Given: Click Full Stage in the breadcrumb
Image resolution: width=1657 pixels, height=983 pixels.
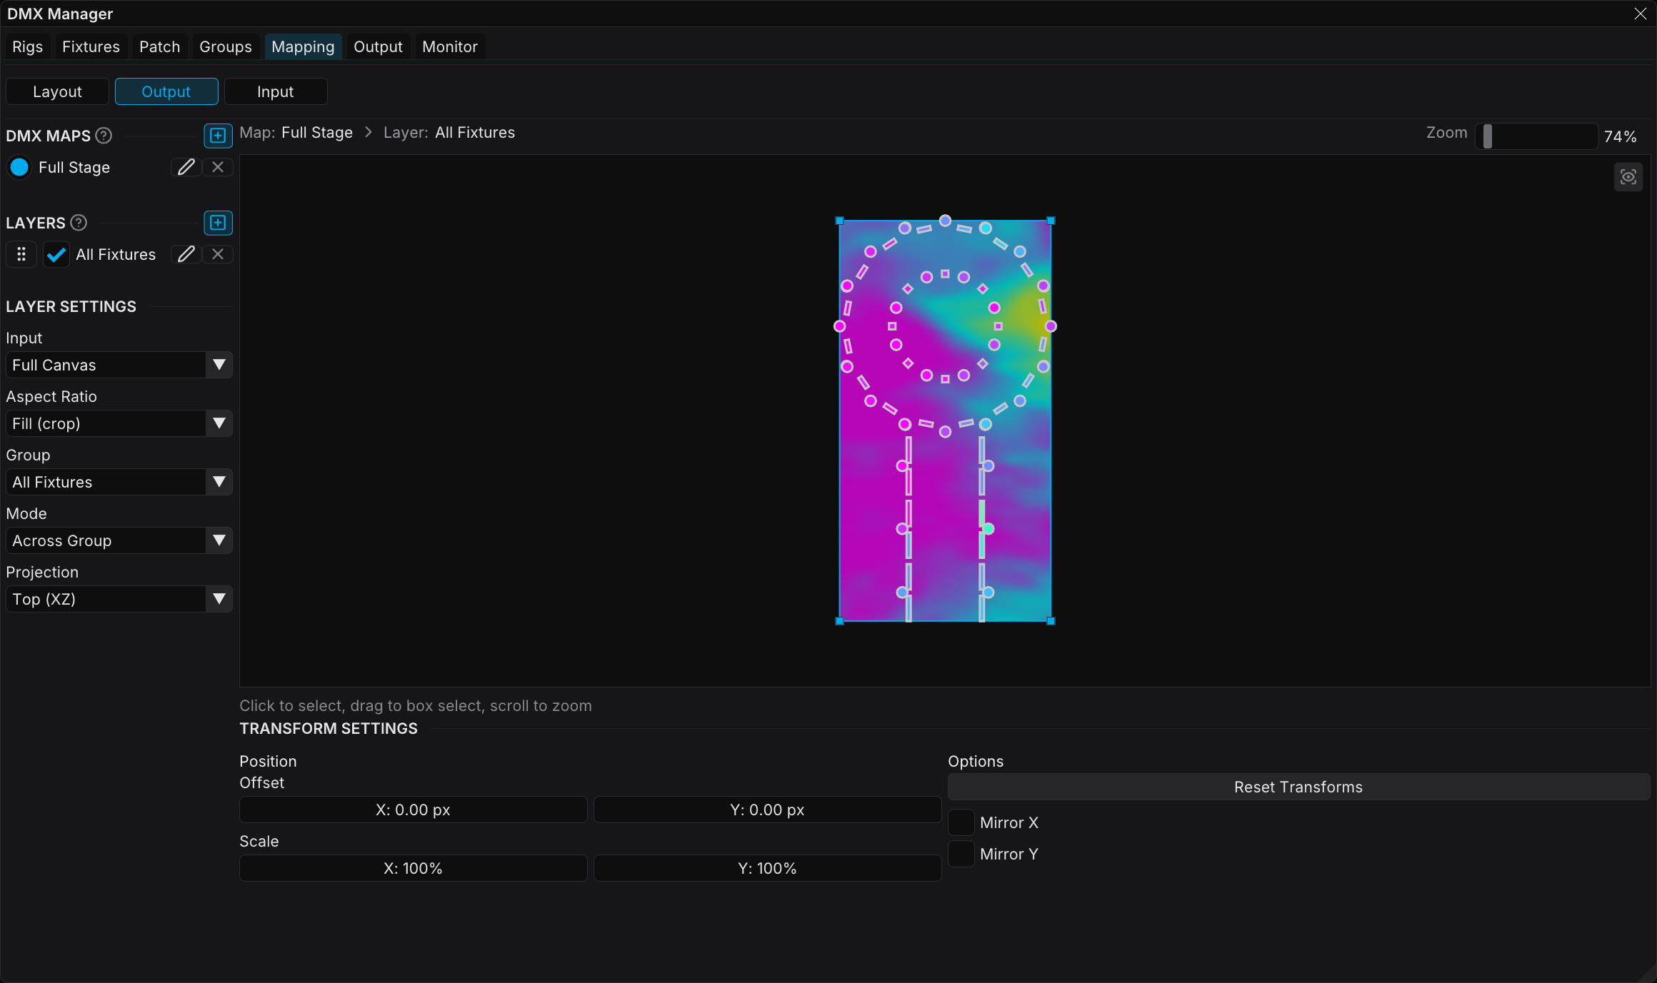Looking at the screenshot, I should pos(317,133).
